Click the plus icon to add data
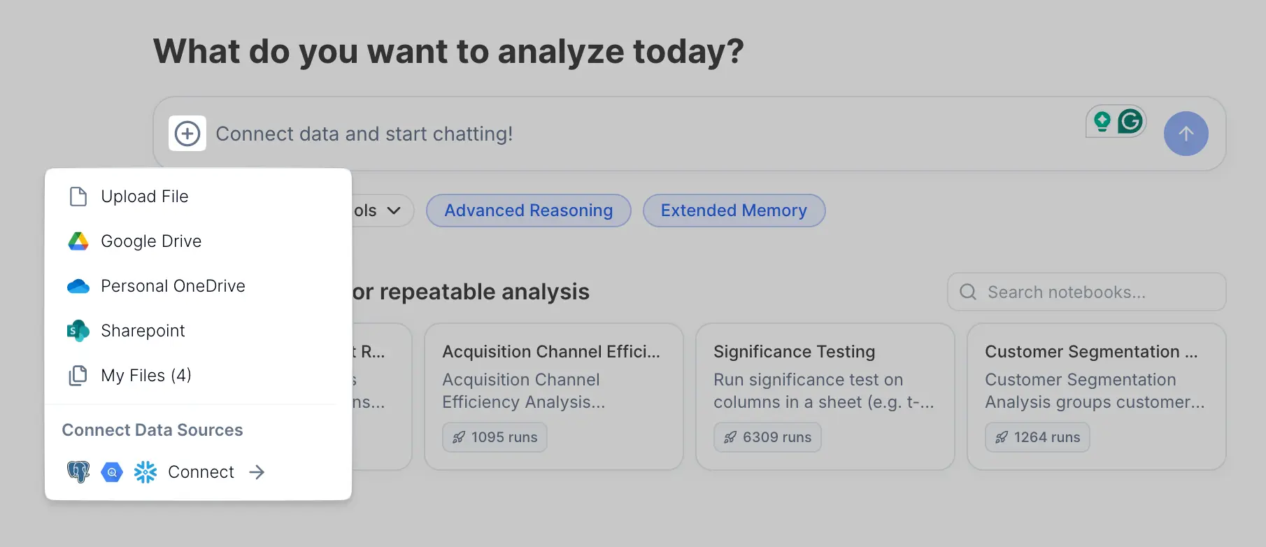1266x547 pixels. tap(187, 134)
